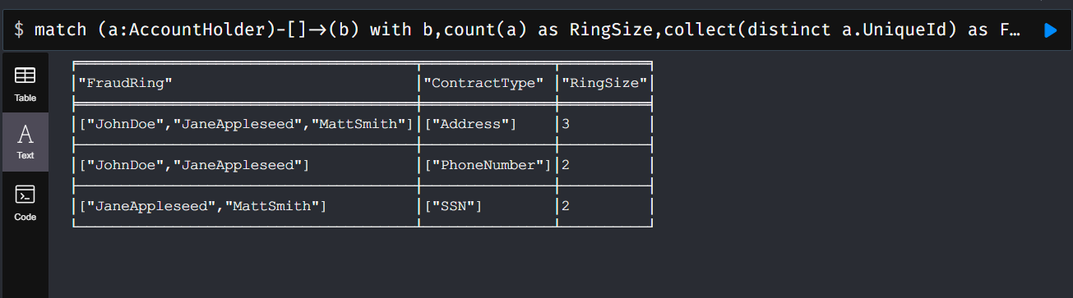Screen dimensions: 1073x298
Task: Select the ["JohnDoe","JaneAppleseed"] fraud ring cell
Action: (193, 165)
